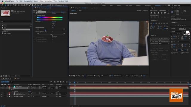Select the Puppet Pin tool
This screenshot has height=107, width=191.
point(41,5)
